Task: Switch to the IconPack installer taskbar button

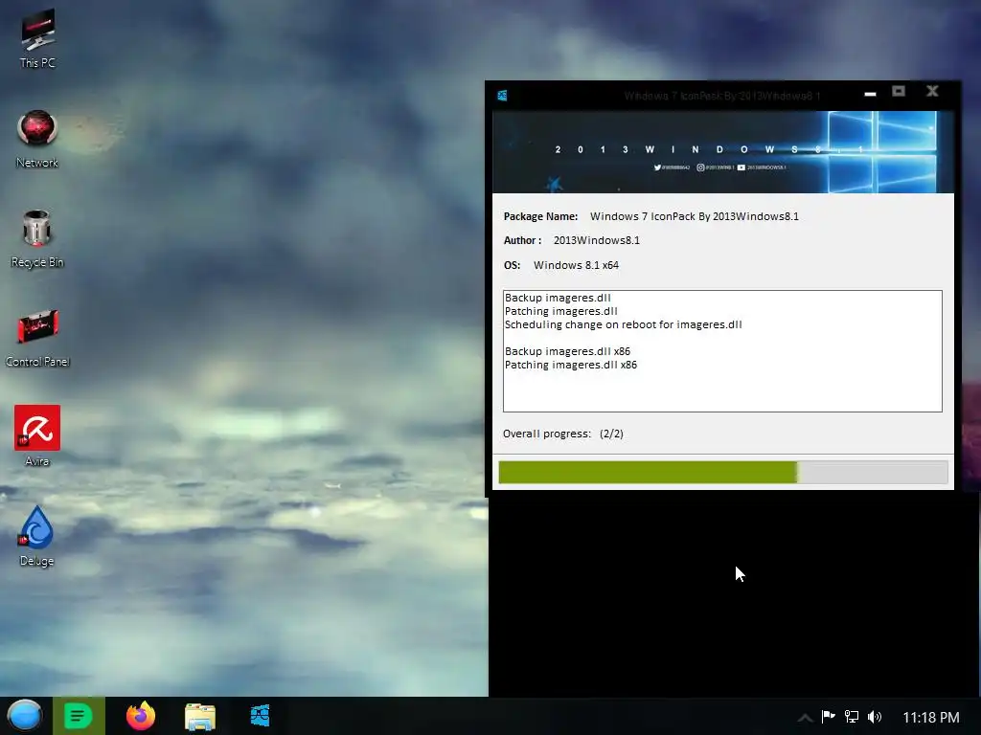Action: tap(261, 716)
